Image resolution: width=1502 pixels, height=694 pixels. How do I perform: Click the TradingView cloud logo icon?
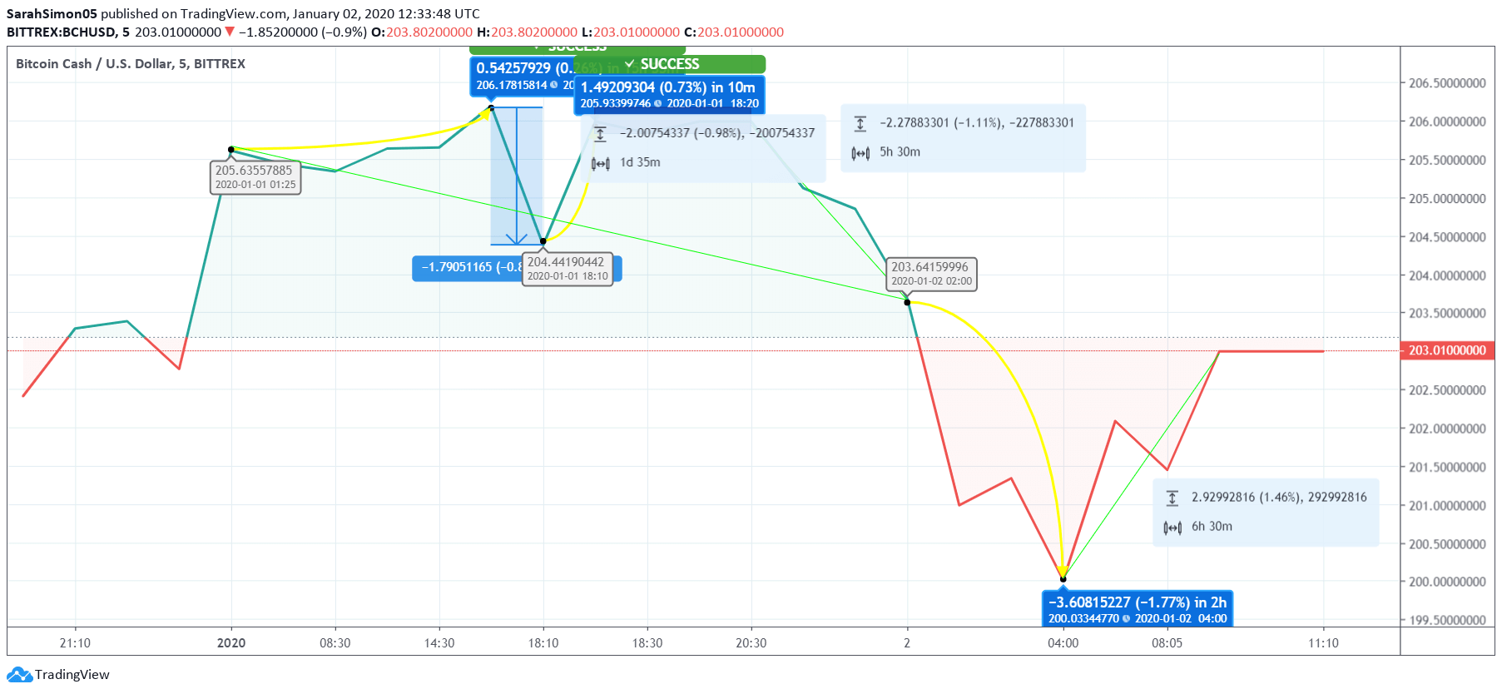pos(19,675)
